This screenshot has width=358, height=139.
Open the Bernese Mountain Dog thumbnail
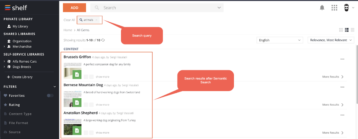pos(72,99)
